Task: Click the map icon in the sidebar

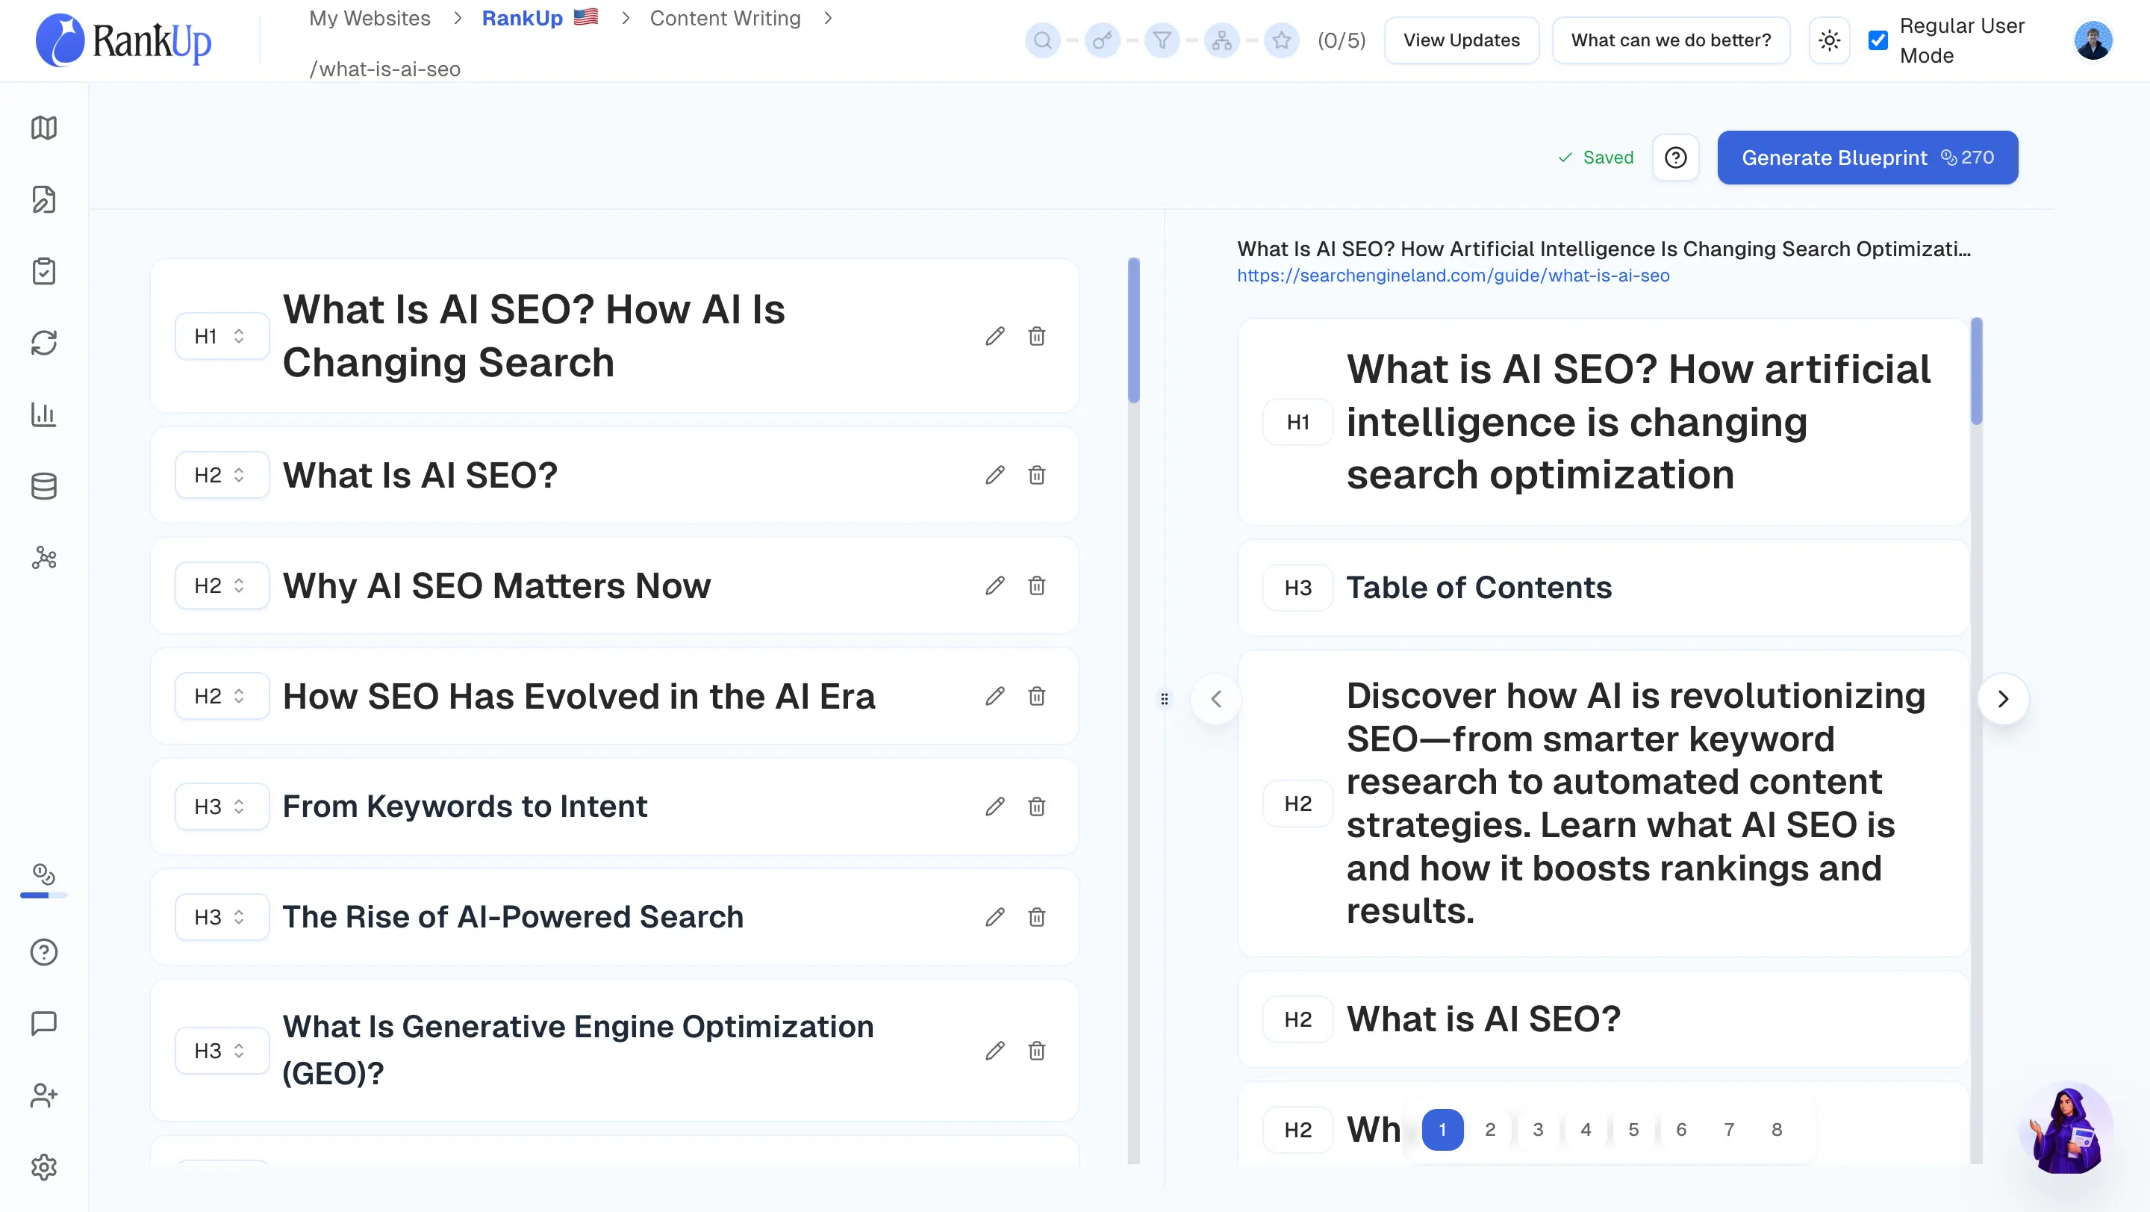Action: tap(43, 128)
